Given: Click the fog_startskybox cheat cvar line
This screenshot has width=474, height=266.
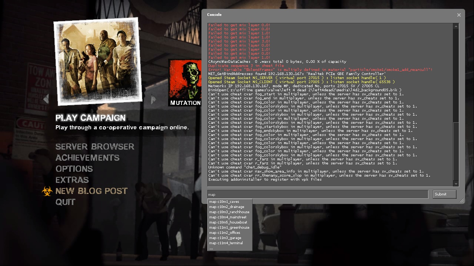Looking at the screenshot, I should (x=313, y=127).
